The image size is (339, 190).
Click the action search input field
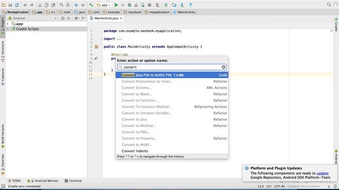[x=172, y=67]
